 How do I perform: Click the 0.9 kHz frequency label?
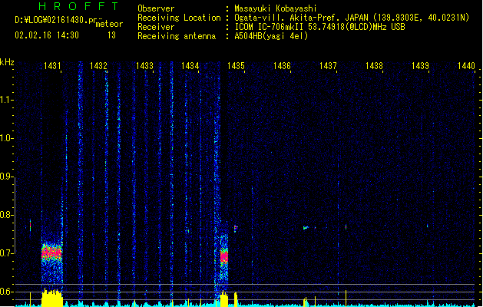pos(6,177)
